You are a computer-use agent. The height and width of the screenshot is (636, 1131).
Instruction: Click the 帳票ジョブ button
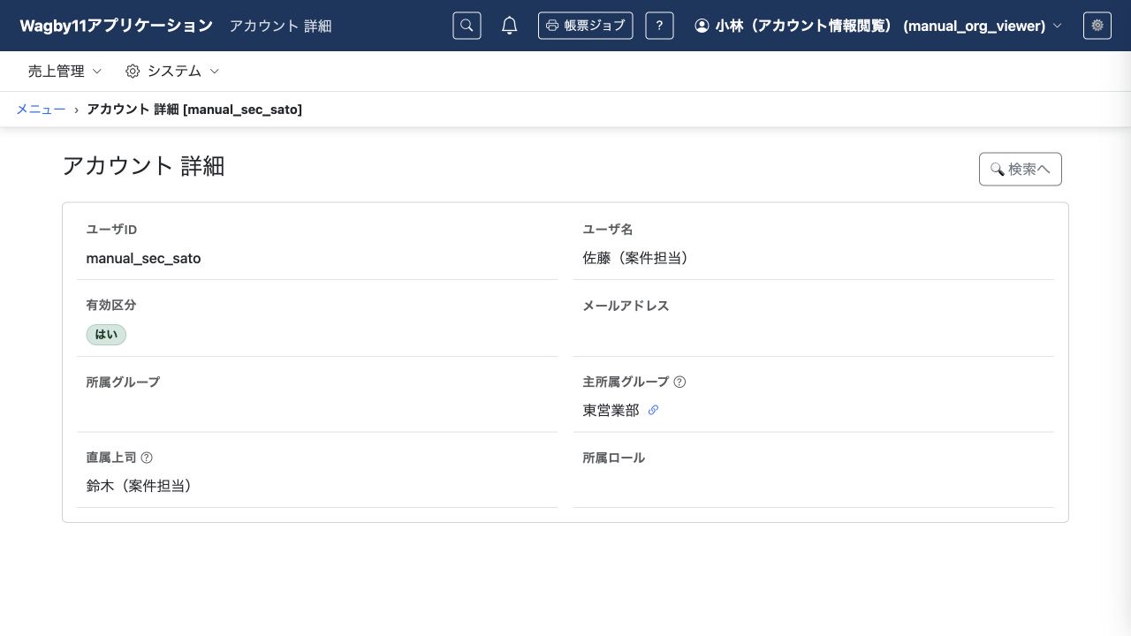[585, 26]
